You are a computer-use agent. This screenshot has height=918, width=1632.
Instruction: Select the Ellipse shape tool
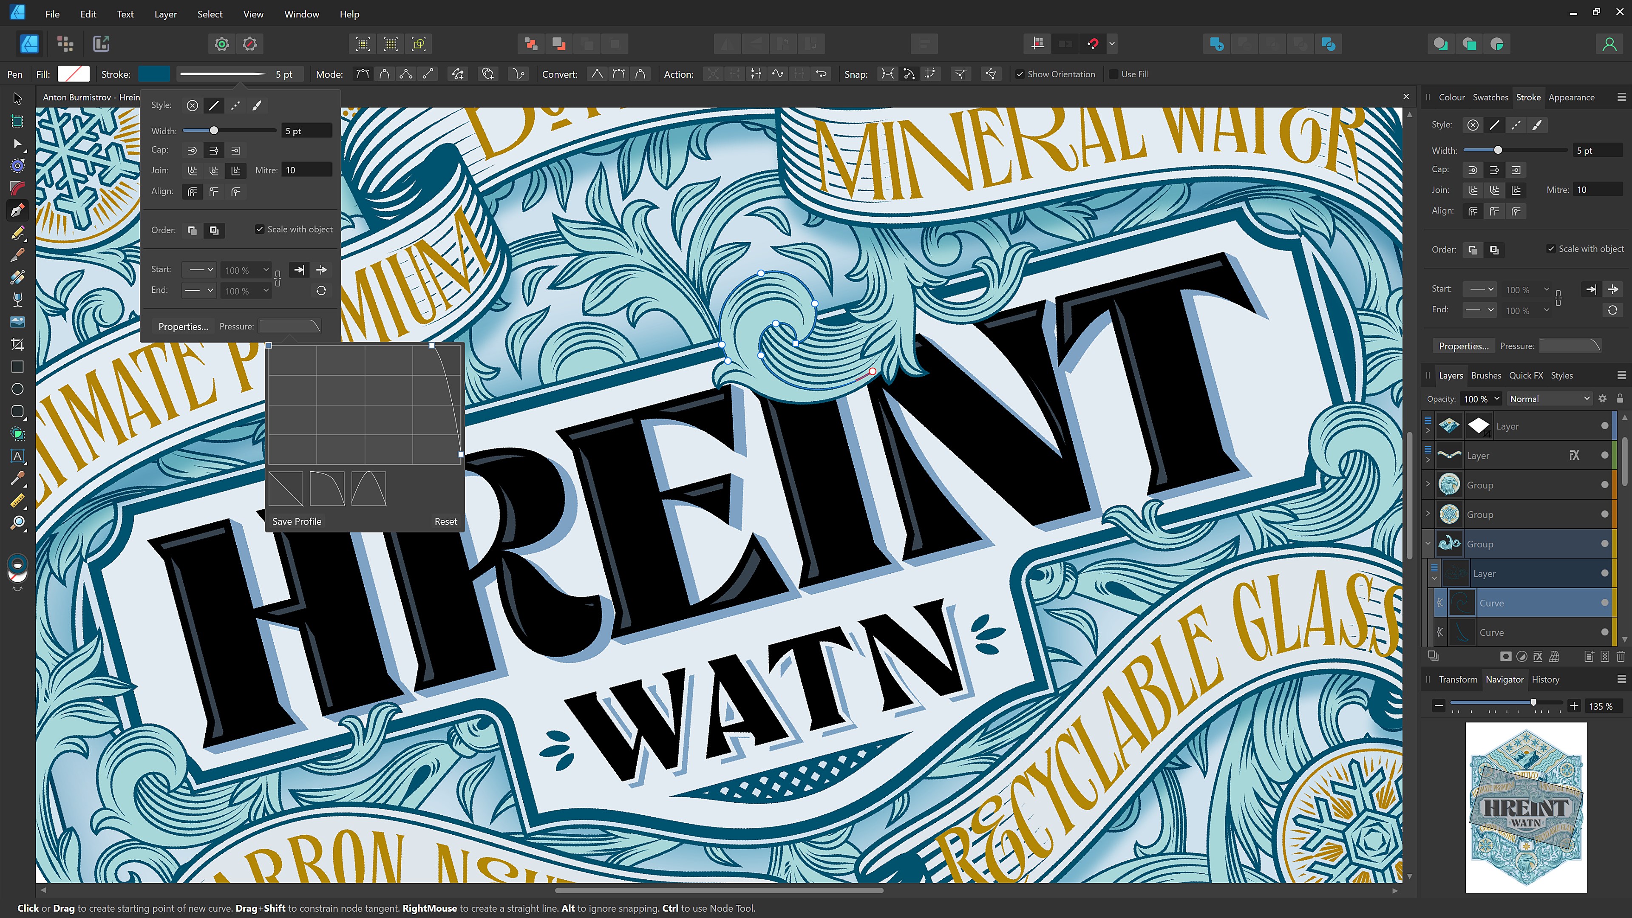point(18,389)
